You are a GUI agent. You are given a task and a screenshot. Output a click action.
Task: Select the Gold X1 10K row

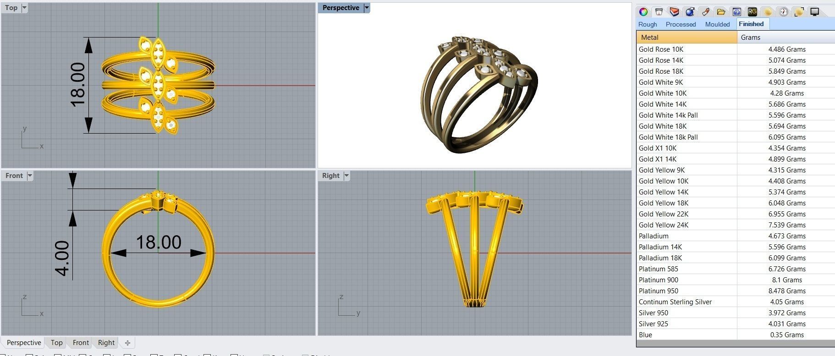[736, 148]
